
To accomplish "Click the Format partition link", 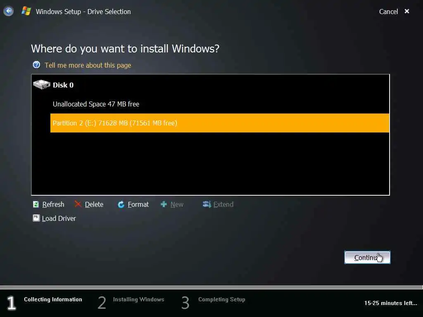I will pyautogui.click(x=138, y=205).
